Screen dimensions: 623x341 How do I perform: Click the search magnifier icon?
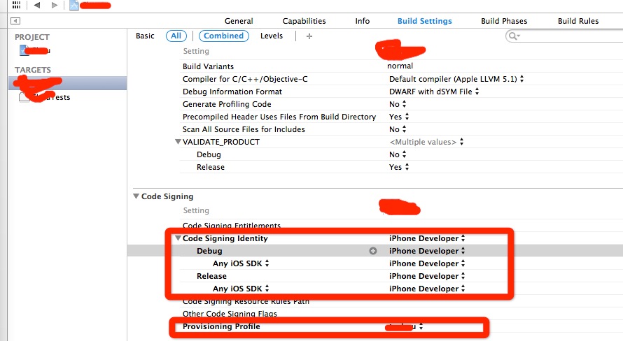point(513,36)
